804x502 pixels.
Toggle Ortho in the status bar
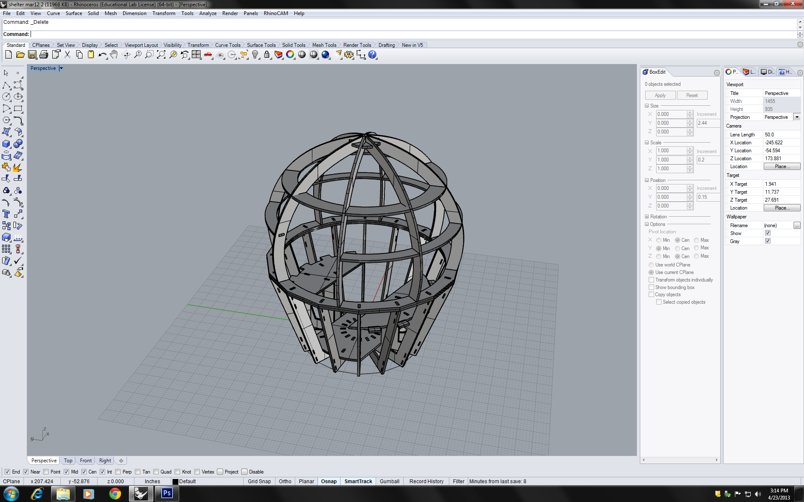click(x=285, y=482)
